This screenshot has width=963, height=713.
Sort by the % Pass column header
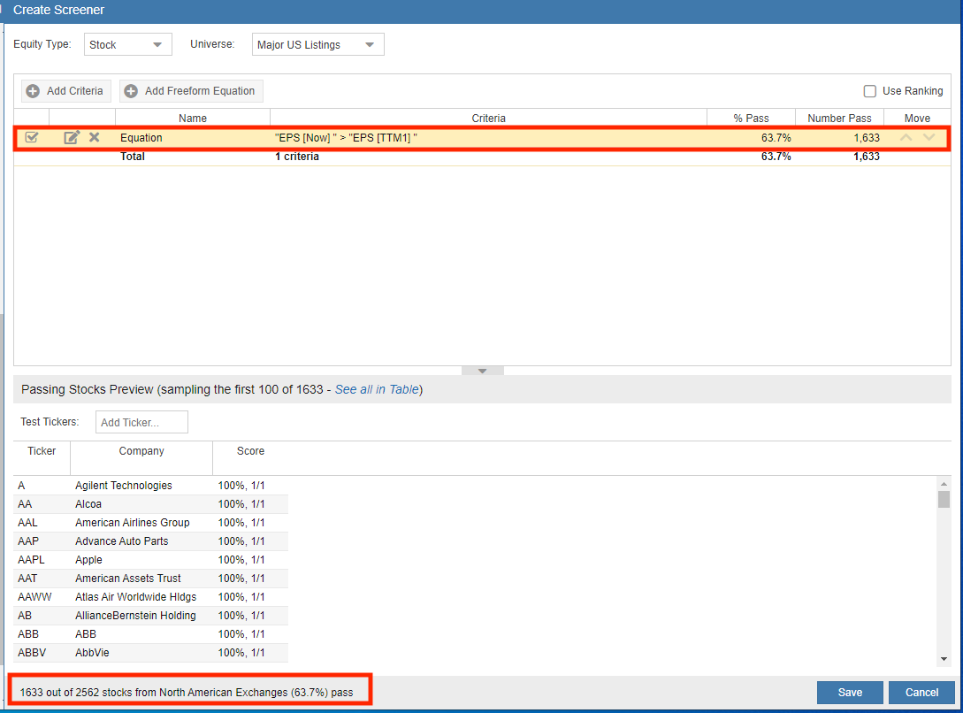click(x=751, y=119)
